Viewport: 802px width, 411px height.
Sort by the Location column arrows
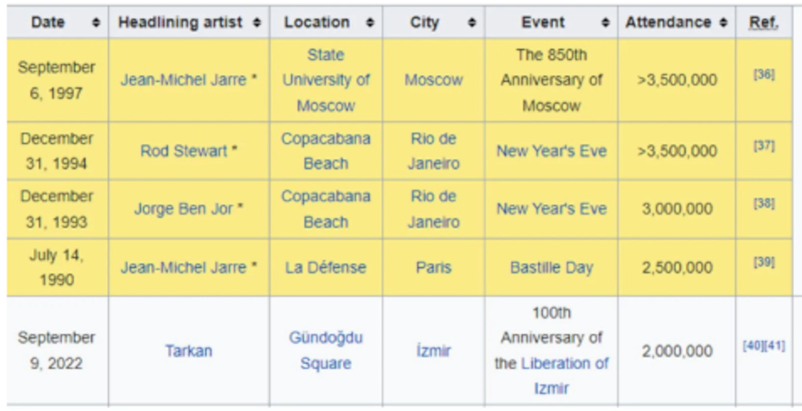[x=370, y=23]
